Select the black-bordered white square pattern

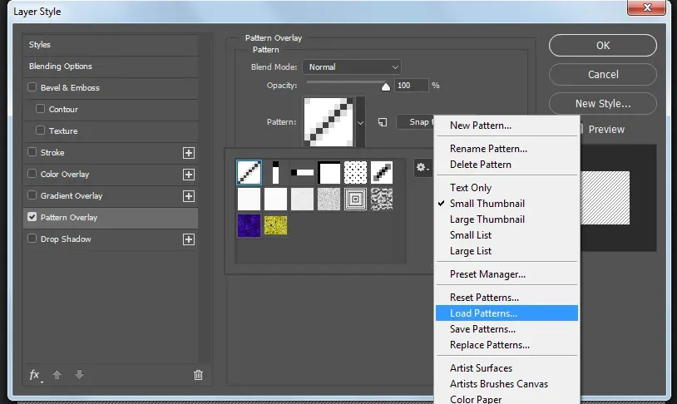point(329,173)
